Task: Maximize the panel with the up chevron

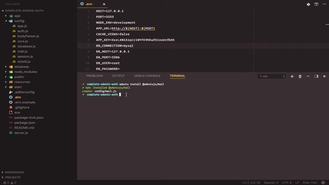Action: tap(308, 77)
